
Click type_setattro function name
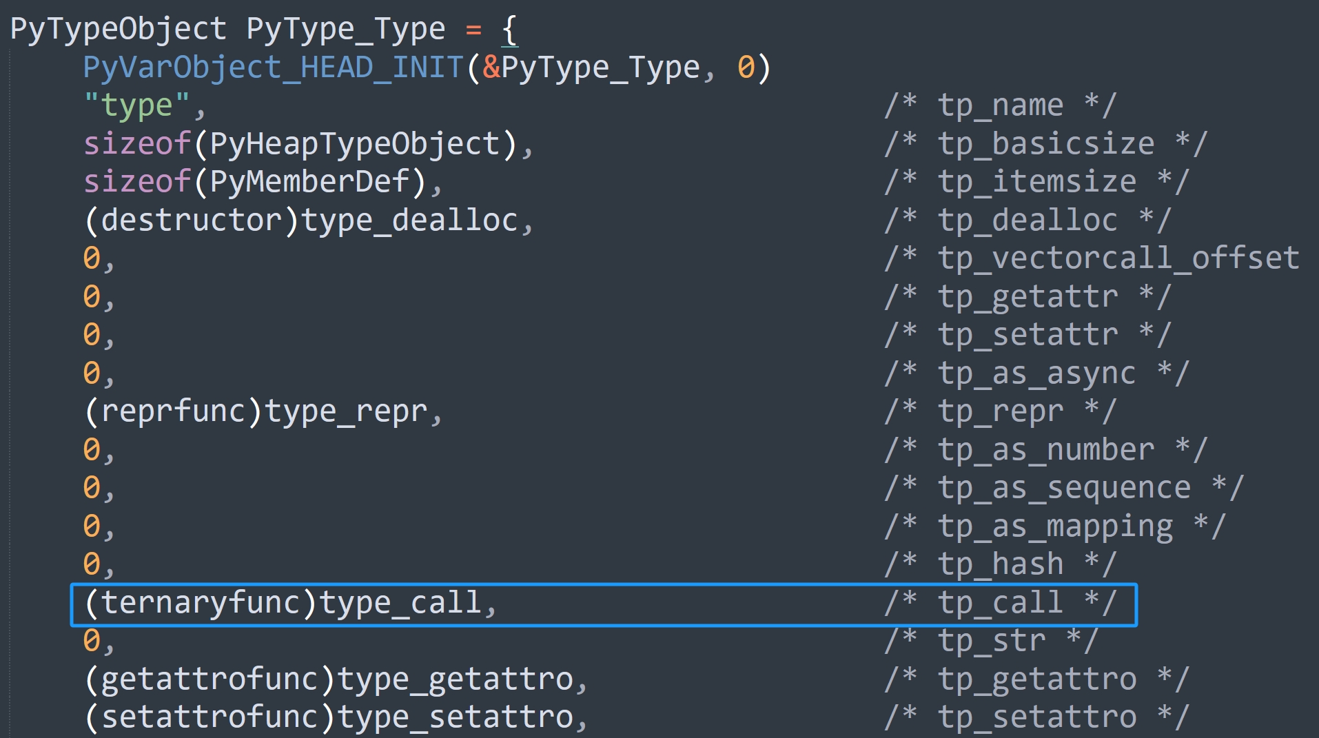point(455,717)
